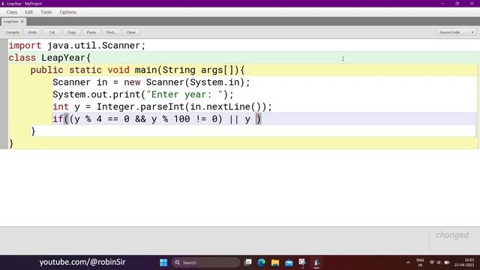Click the if condition line in the editor
Image resolution: width=480 pixels, height=270 pixels.
(x=157, y=119)
